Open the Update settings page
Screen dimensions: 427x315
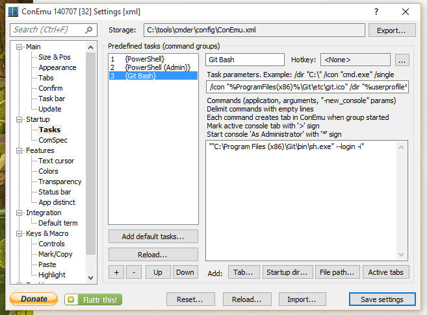tap(50, 109)
